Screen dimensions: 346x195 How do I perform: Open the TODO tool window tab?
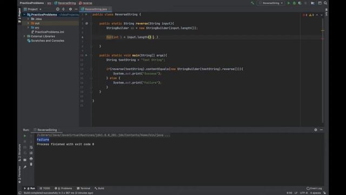[45, 188]
